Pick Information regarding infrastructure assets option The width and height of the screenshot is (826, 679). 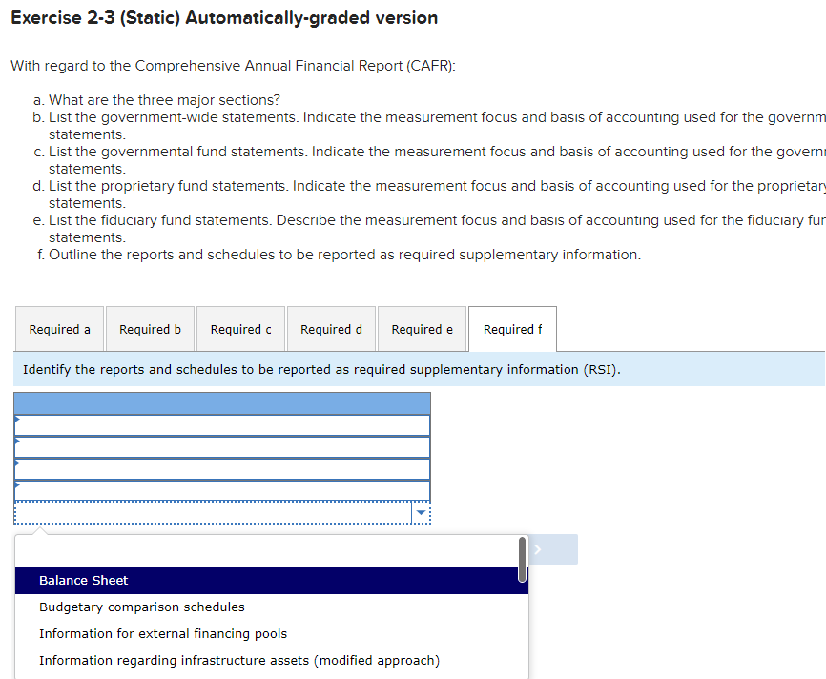(x=271, y=661)
